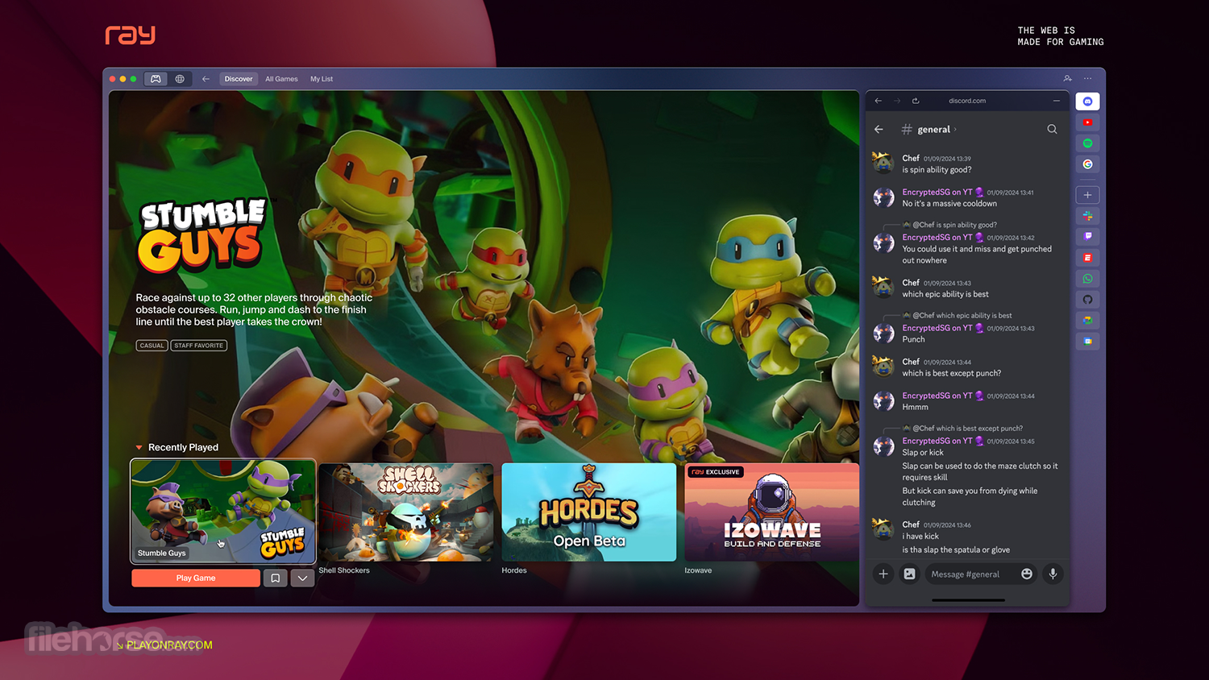Click the 'Slap or kick' message text
The width and height of the screenshot is (1209, 680).
point(923,453)
